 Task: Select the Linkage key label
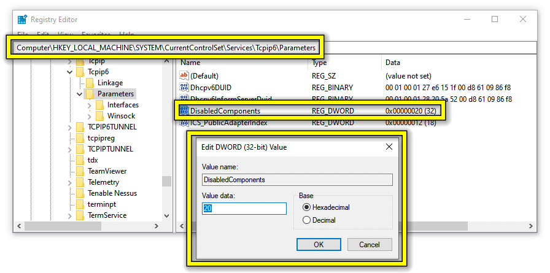[x=110, y=83]
